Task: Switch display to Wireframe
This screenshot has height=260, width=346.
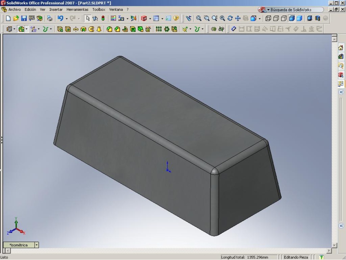Action: [x=268, y=18]
